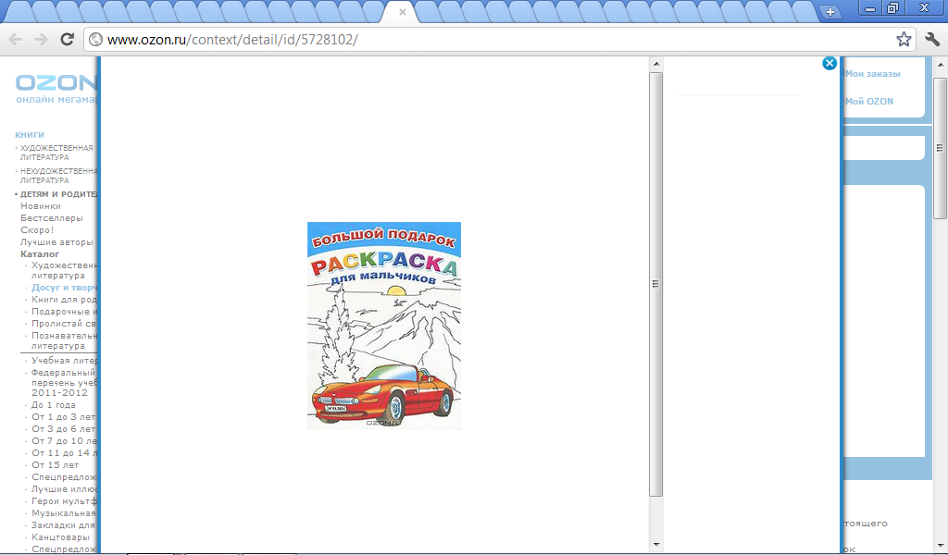Click the site info globe icon
The width and height of the screenshot is (948, 555).
pos(95,40)
